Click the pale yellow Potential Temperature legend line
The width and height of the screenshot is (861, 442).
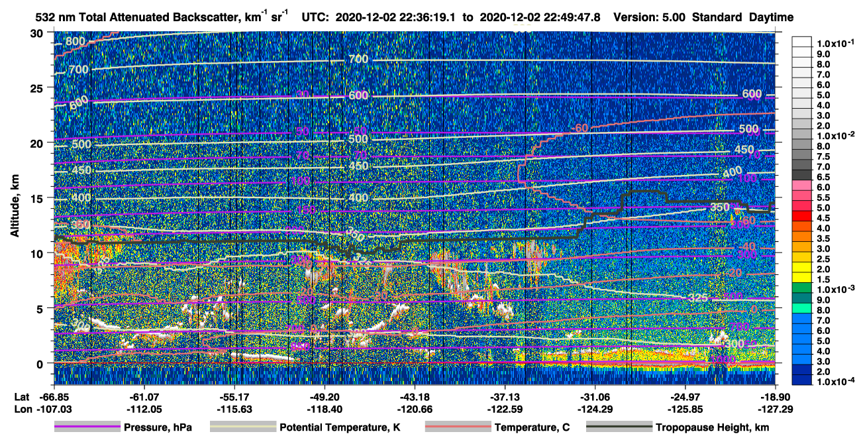(x=242, y=427)
